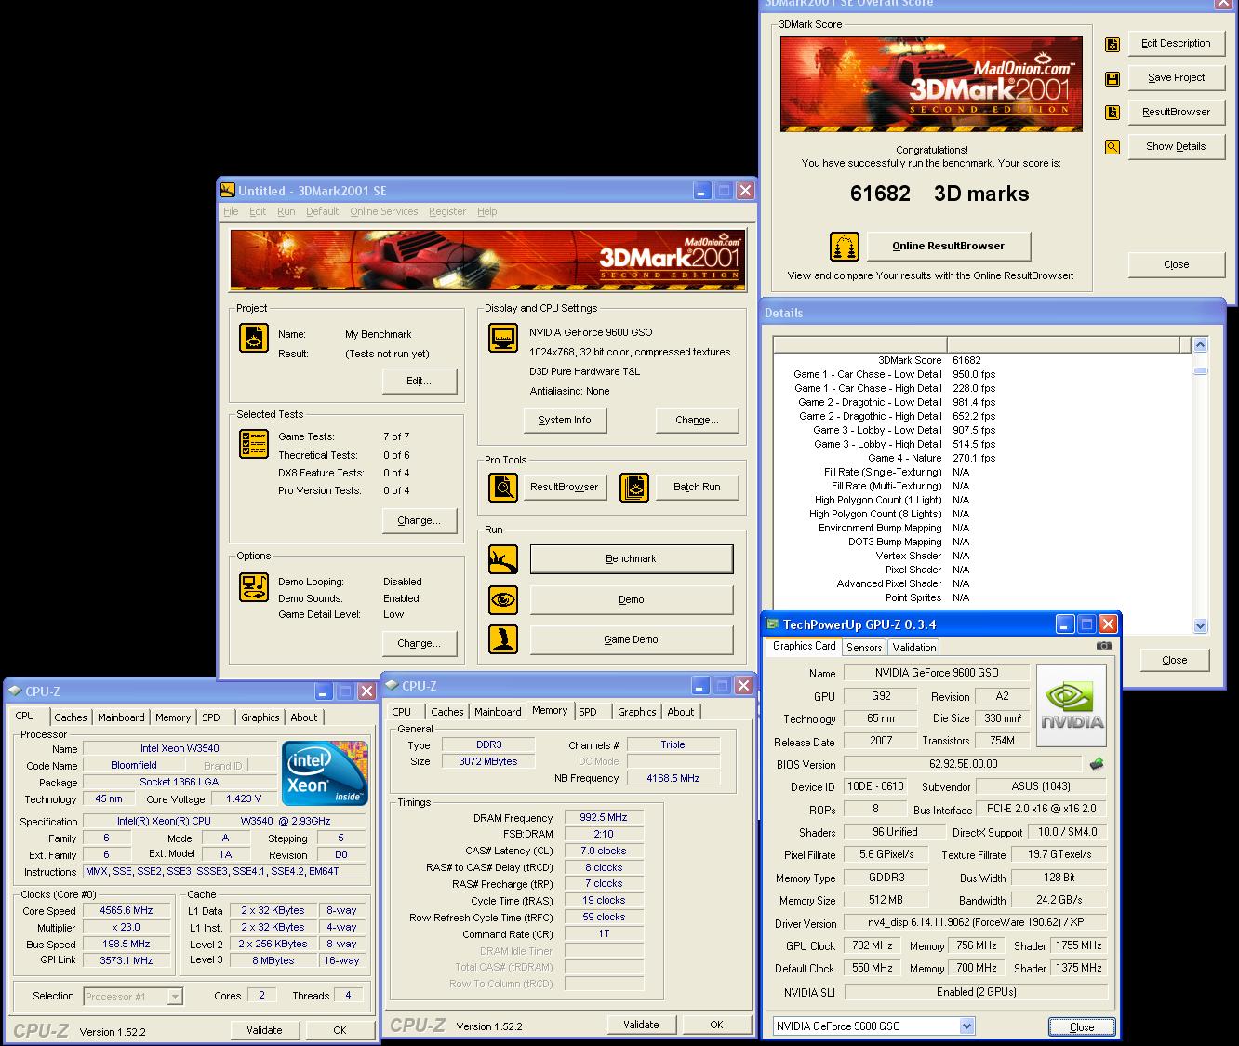The width and height of the screenshot is (1239, 1046).
Task: Click the Game Demo silhouette icon
Action: [503, 639]
